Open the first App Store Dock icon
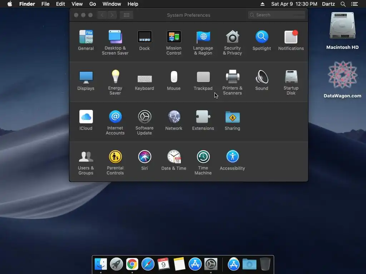The image size is (366, 274). [195, 264]
